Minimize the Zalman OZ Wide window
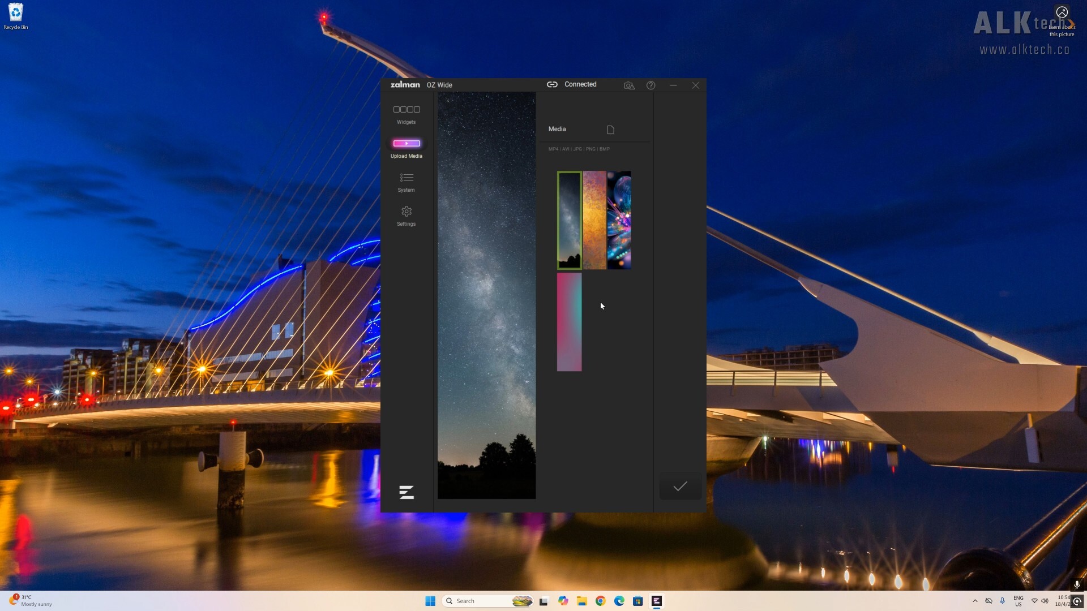The width and height of the screenshot is (1087, 611). (673, 85)
